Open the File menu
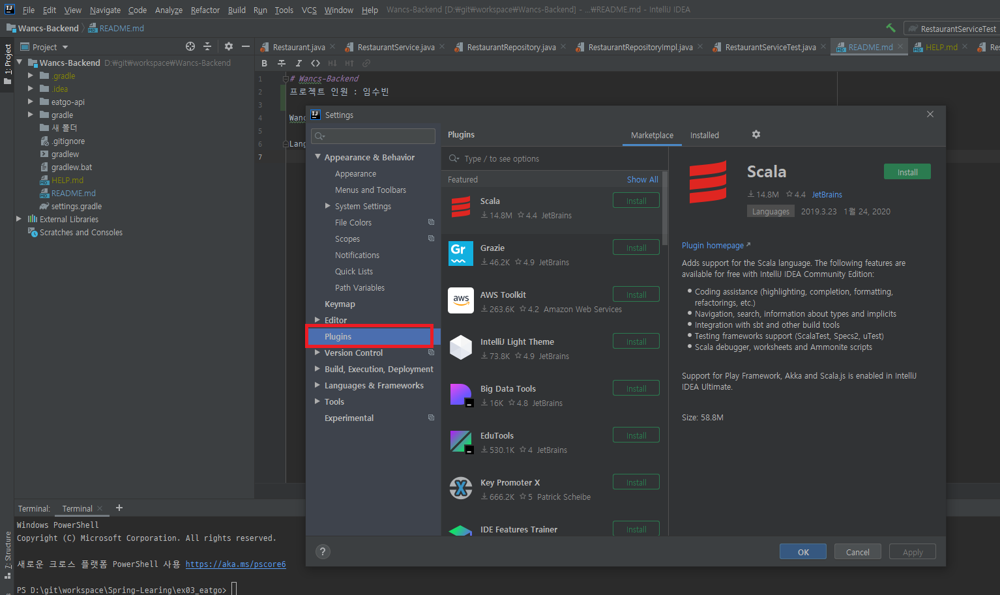Viewport: 1000px width, 595px height. pos(29,10)
